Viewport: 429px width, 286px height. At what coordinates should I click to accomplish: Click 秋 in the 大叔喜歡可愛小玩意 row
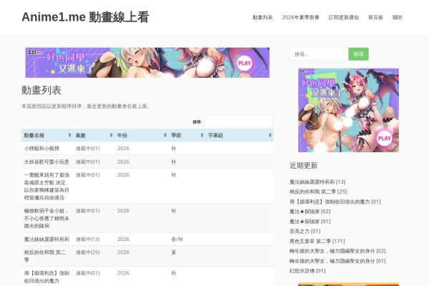tap(174, 162)
